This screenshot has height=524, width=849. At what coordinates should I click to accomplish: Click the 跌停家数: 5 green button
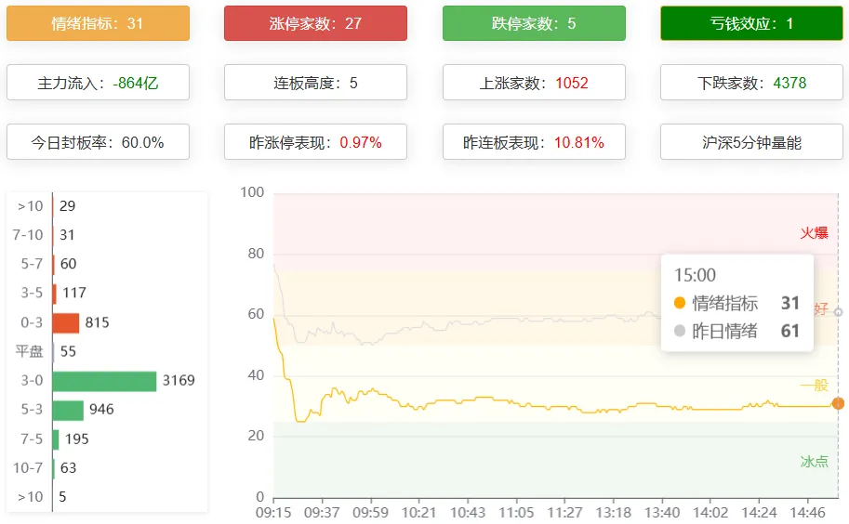click(534, 23)
